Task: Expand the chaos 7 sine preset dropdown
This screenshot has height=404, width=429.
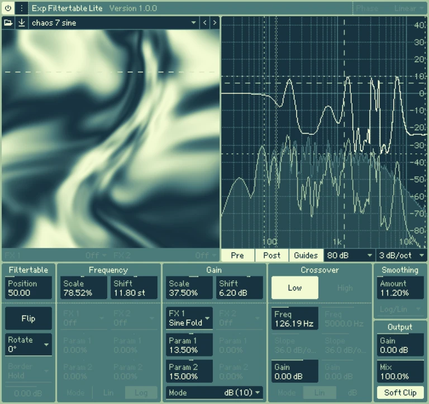Action: 114,23
